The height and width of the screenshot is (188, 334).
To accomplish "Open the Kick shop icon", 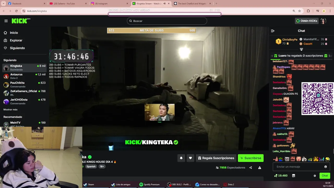I will (x=294, y=176).
